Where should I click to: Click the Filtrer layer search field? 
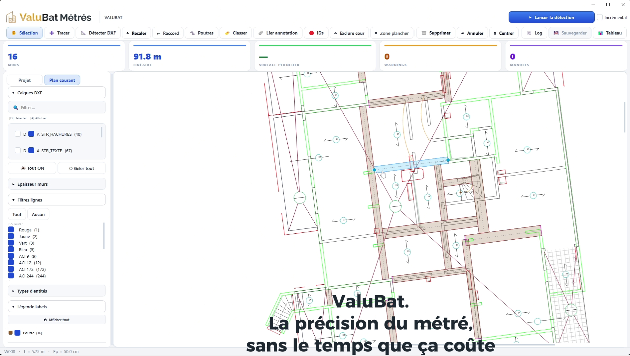57,107
